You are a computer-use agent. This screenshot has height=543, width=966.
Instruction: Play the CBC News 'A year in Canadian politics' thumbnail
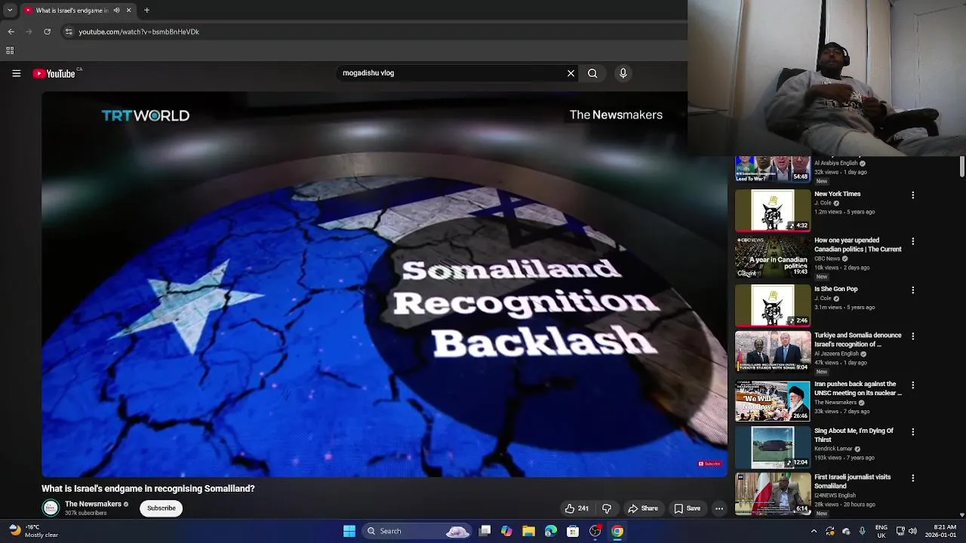(x=773, y=257)
